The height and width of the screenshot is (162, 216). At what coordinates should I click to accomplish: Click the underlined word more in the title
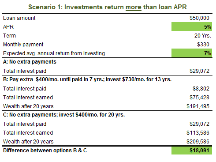(x=134, y=7)
